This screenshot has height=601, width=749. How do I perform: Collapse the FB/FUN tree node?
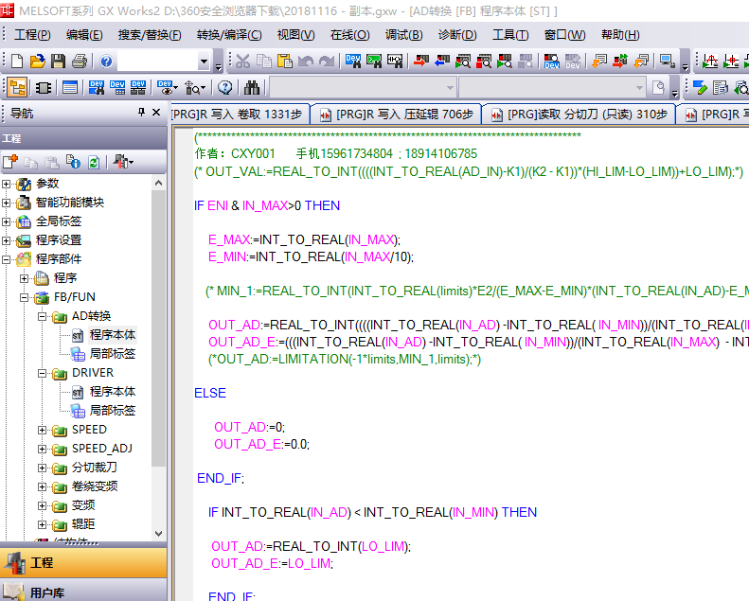pos(26,297)
